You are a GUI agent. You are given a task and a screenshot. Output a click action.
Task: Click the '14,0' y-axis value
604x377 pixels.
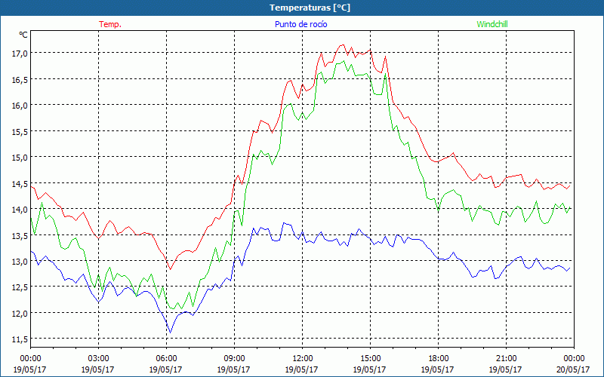click(x=20, y=210)
